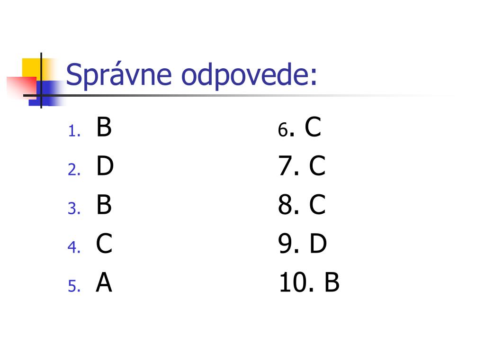The image size is (485, 364).
Task: Click the '7. C' answer entry
Action: tap(302, 165)
